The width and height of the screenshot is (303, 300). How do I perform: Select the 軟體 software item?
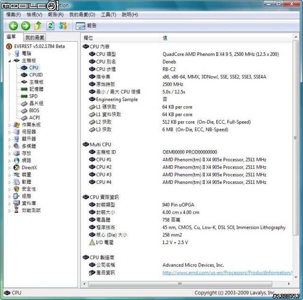(x=27, y=182)
